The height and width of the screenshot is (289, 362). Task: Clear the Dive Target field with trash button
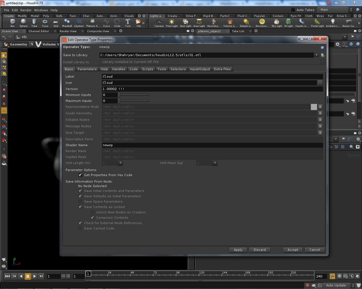[320, 133]
